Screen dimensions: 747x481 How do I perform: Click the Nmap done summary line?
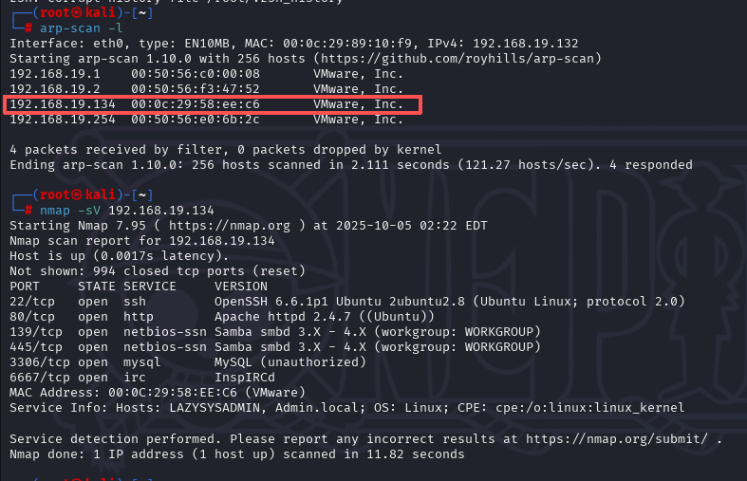tap(236, 453)
